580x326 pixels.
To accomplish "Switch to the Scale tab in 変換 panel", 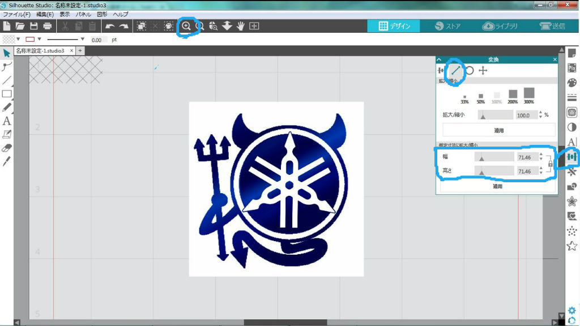I will click(455, 70).
